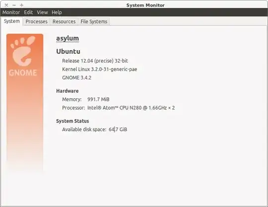Maximize the window with plus icon
Image resolution: width=268 pixels, height=207 pixels.
tap(21, 5)
